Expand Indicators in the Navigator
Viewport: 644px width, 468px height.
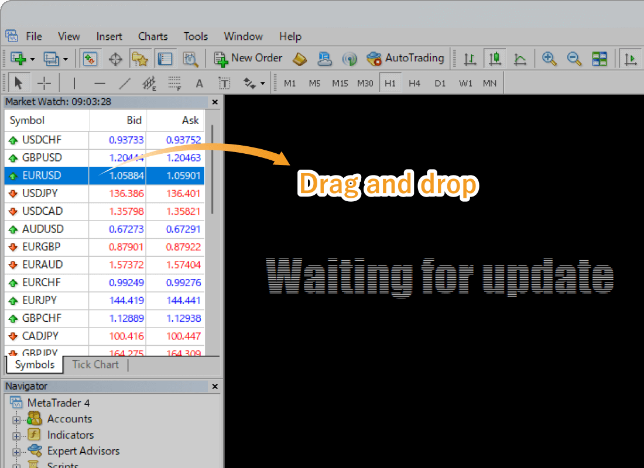tap(16, 435)
